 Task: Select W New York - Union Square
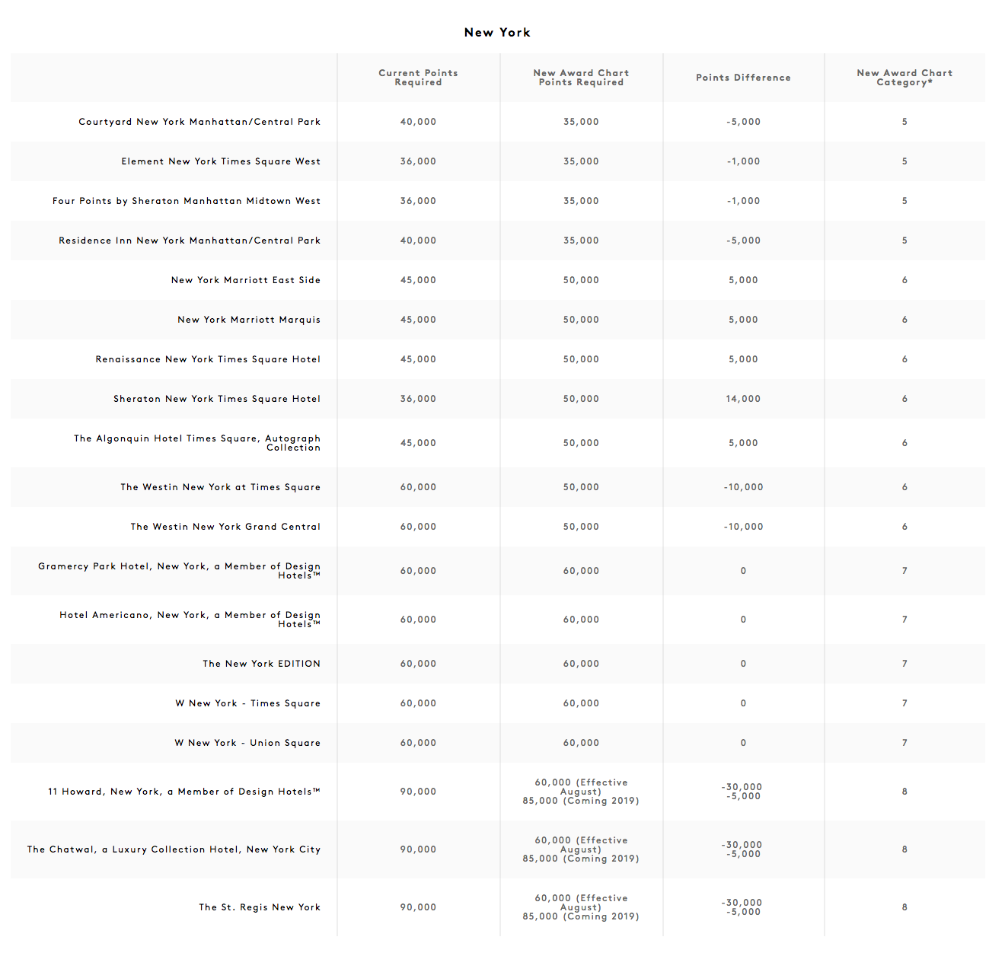click(247, 743)
